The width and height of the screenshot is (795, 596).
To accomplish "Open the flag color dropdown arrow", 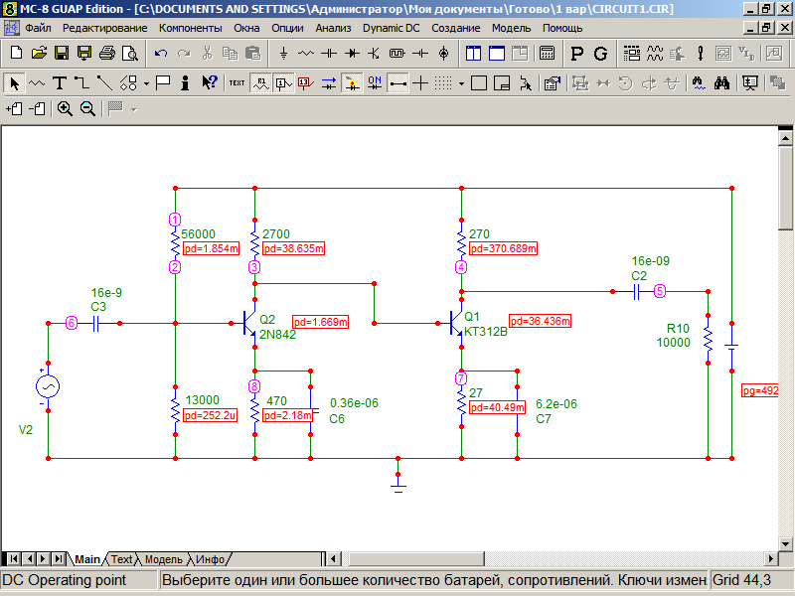I will tap(133, 108).
